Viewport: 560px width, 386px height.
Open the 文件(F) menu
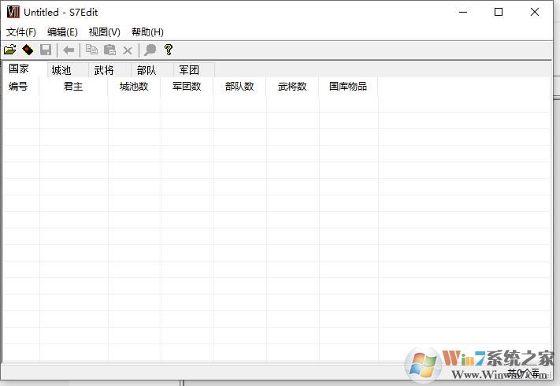click(21, 32)
